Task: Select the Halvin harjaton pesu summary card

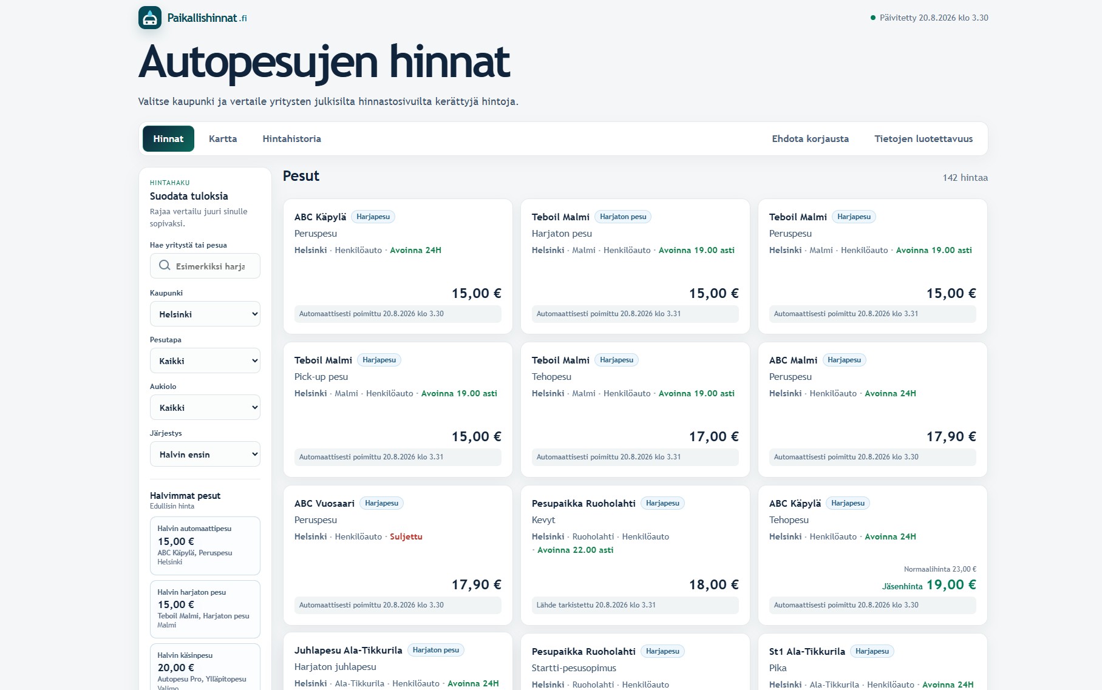Action: pyautogui.click(x=205, y=609)
